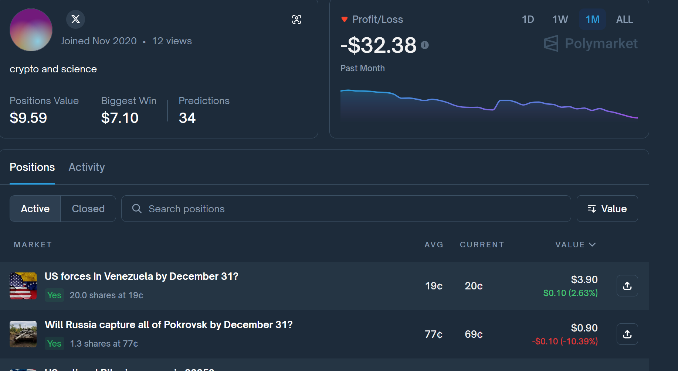Click the CURRENT column header
This screenshot has height=371, width=678.
pyautogui.click(x=482, y=245)
